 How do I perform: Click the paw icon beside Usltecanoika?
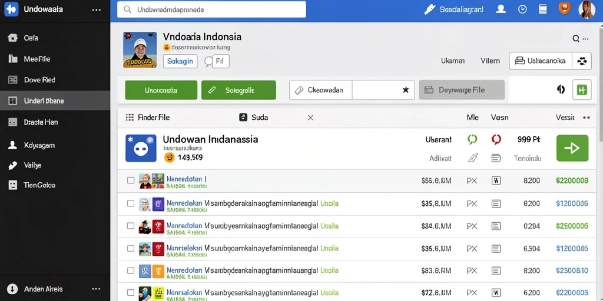click(x=582, y=61)
